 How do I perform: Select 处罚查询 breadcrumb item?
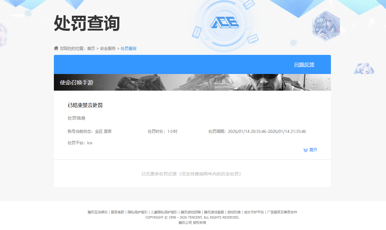[128, 48]
